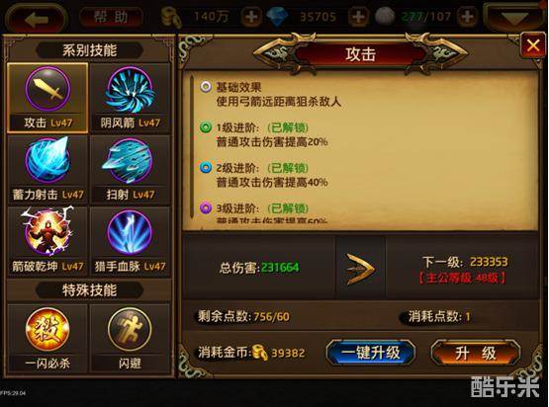Expand the top-right dropdown arrow
The height and width of the screenshot is (407, 549).
[514, 18]
